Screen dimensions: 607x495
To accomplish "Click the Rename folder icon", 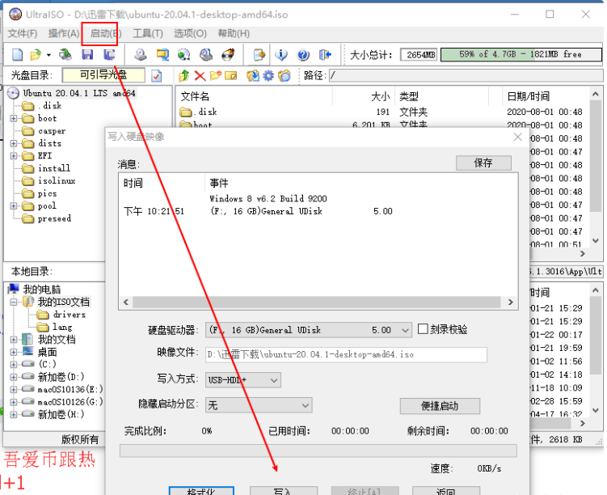I will (x=230, y=75).
